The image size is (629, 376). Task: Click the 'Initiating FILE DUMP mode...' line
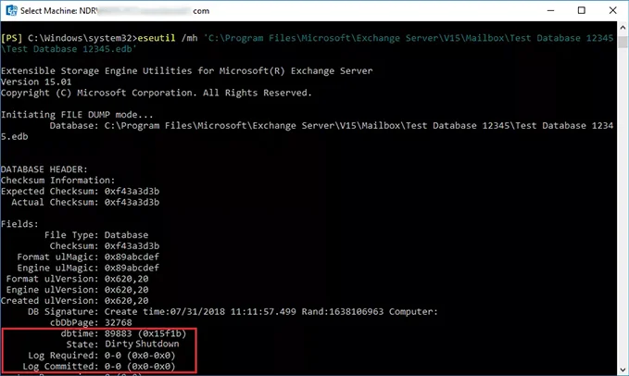tap(77, 115)
